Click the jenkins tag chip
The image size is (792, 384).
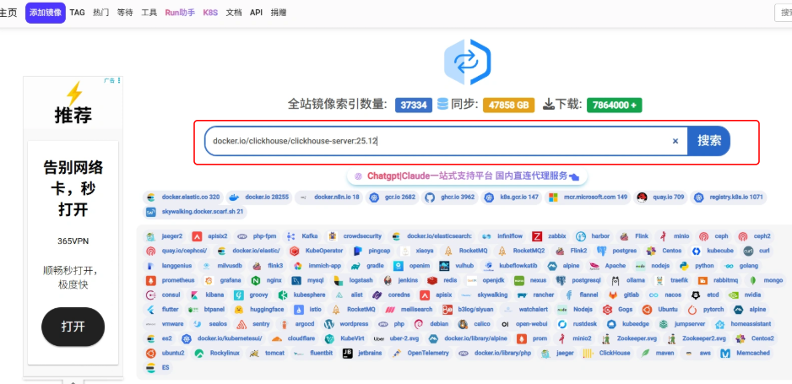[x=401, y=280]
